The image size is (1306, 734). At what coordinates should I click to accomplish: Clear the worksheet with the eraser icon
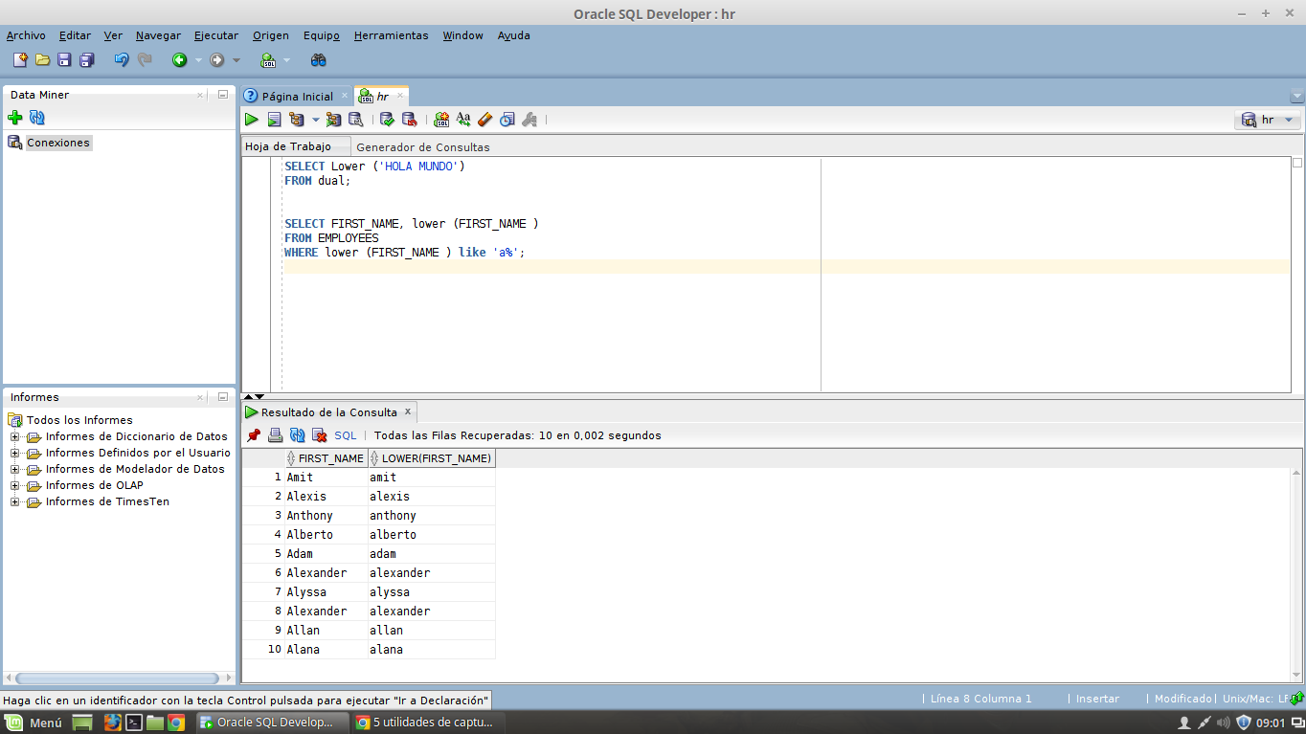point(484,120)
